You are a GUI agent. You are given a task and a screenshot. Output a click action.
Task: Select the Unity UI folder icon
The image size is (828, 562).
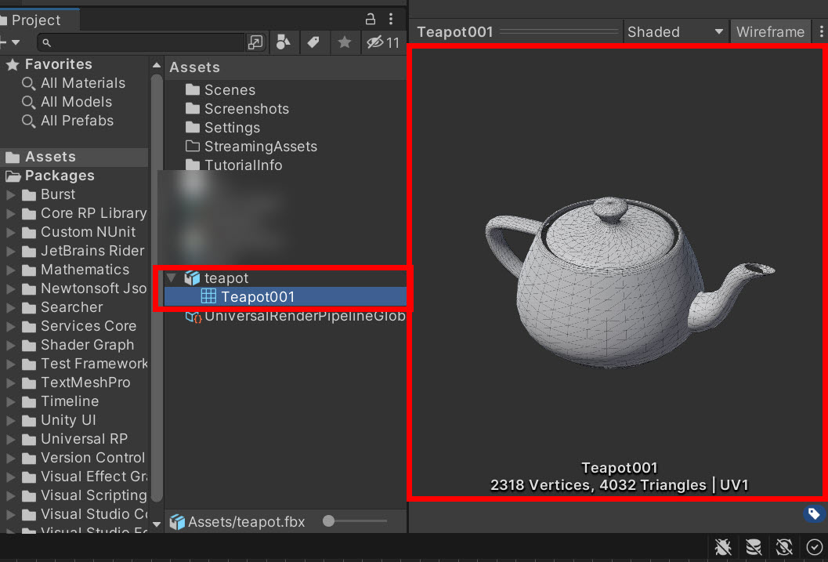pos(29,421)
